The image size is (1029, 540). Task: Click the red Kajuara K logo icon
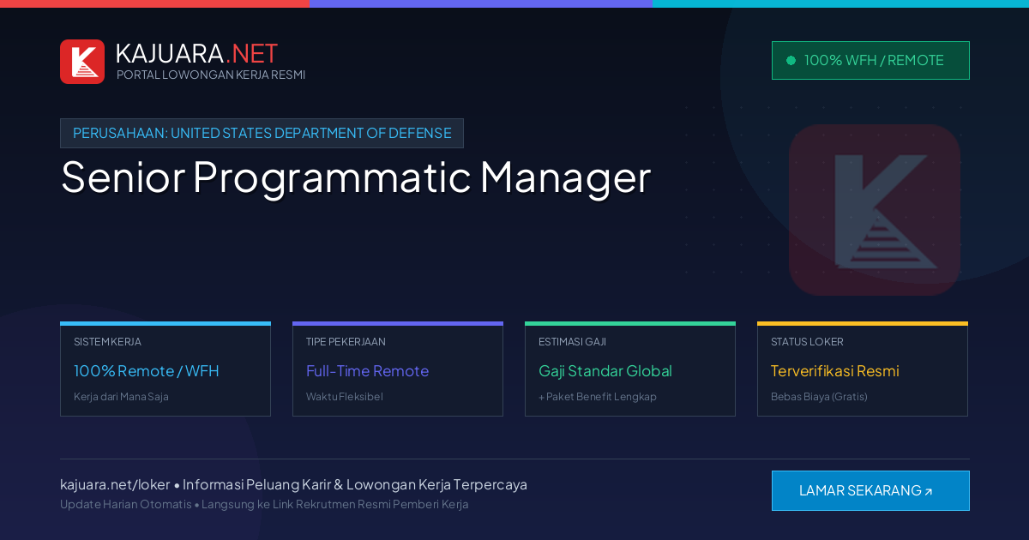tap(82, 62)
